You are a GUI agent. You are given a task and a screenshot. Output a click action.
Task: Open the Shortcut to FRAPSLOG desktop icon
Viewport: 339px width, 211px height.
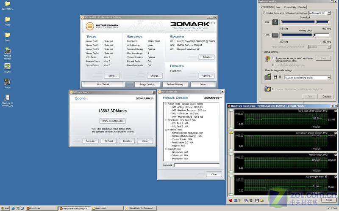click(x=7, y=101)
